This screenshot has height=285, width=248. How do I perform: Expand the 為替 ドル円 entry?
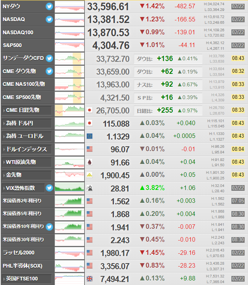[26, 123]
